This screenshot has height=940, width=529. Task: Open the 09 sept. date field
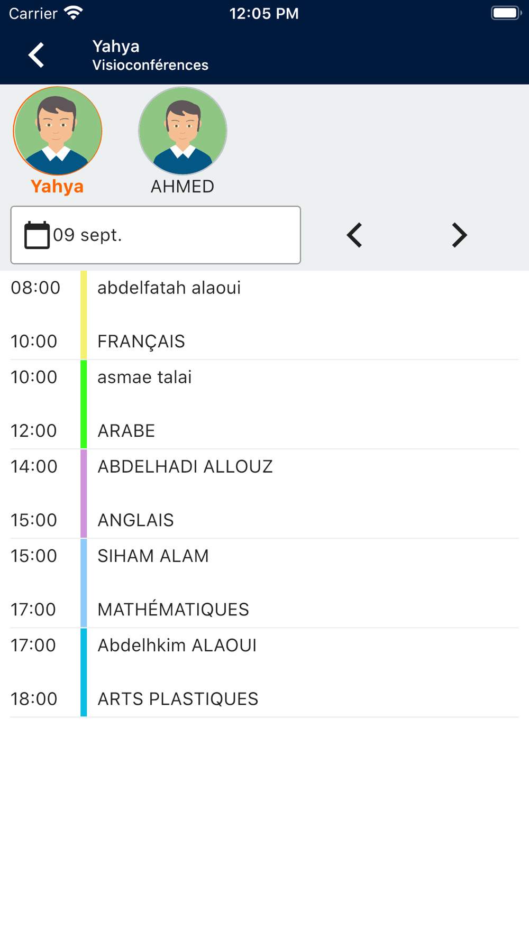(156, 235)
